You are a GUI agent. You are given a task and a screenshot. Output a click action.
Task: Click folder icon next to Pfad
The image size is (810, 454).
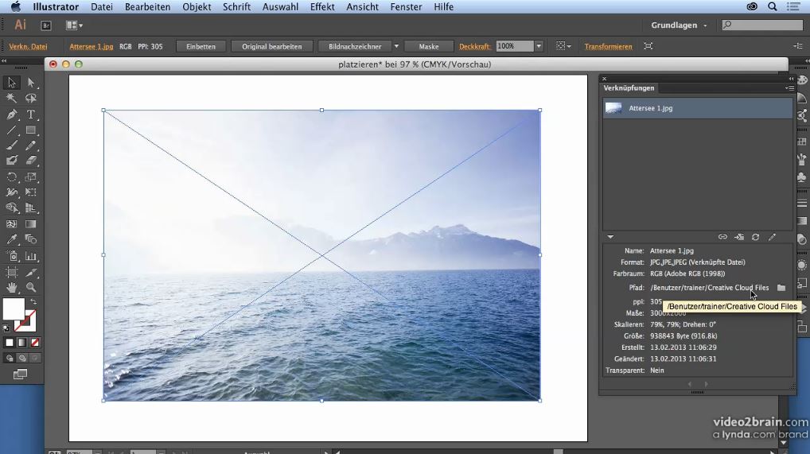[781, 288]
